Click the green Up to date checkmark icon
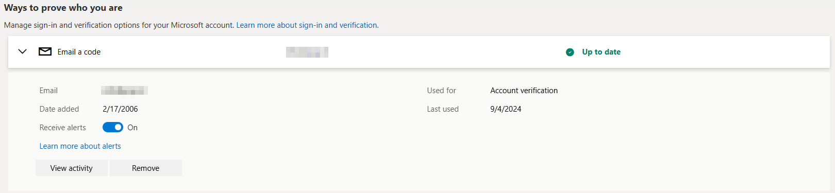Screen dimensions: 835x193 (x=570, y=52)
